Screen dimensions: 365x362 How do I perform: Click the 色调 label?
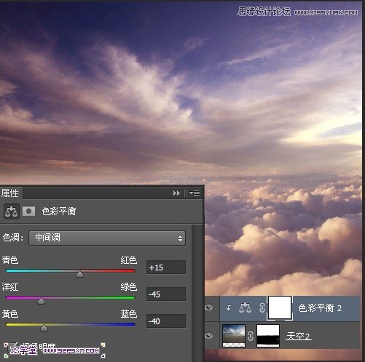coord(13,238)
